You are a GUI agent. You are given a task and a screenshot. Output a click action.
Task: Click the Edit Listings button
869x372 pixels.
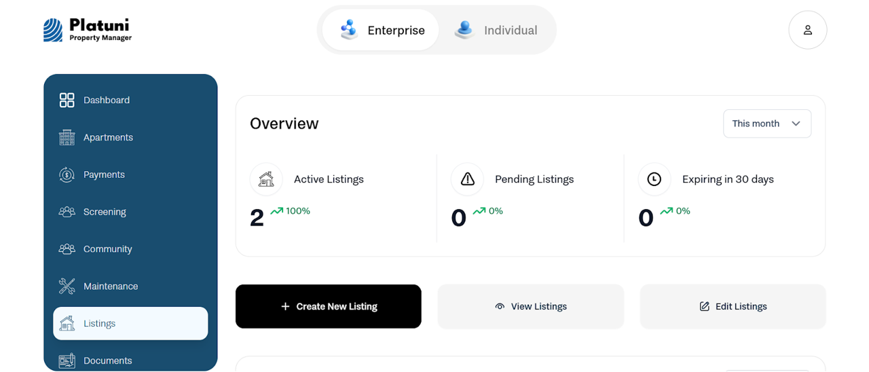click(733, 306)
